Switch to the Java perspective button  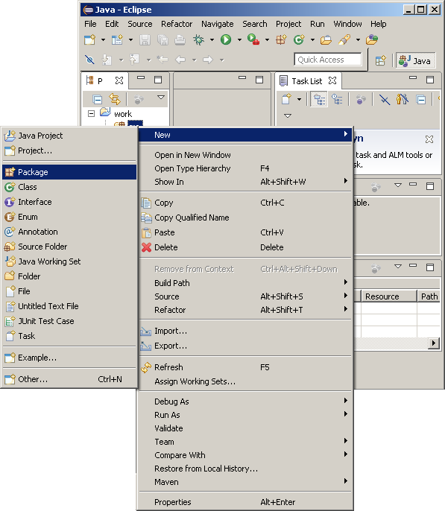coord(416,60)
